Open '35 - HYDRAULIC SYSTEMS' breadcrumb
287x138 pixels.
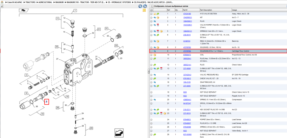[x=120, y=2]
